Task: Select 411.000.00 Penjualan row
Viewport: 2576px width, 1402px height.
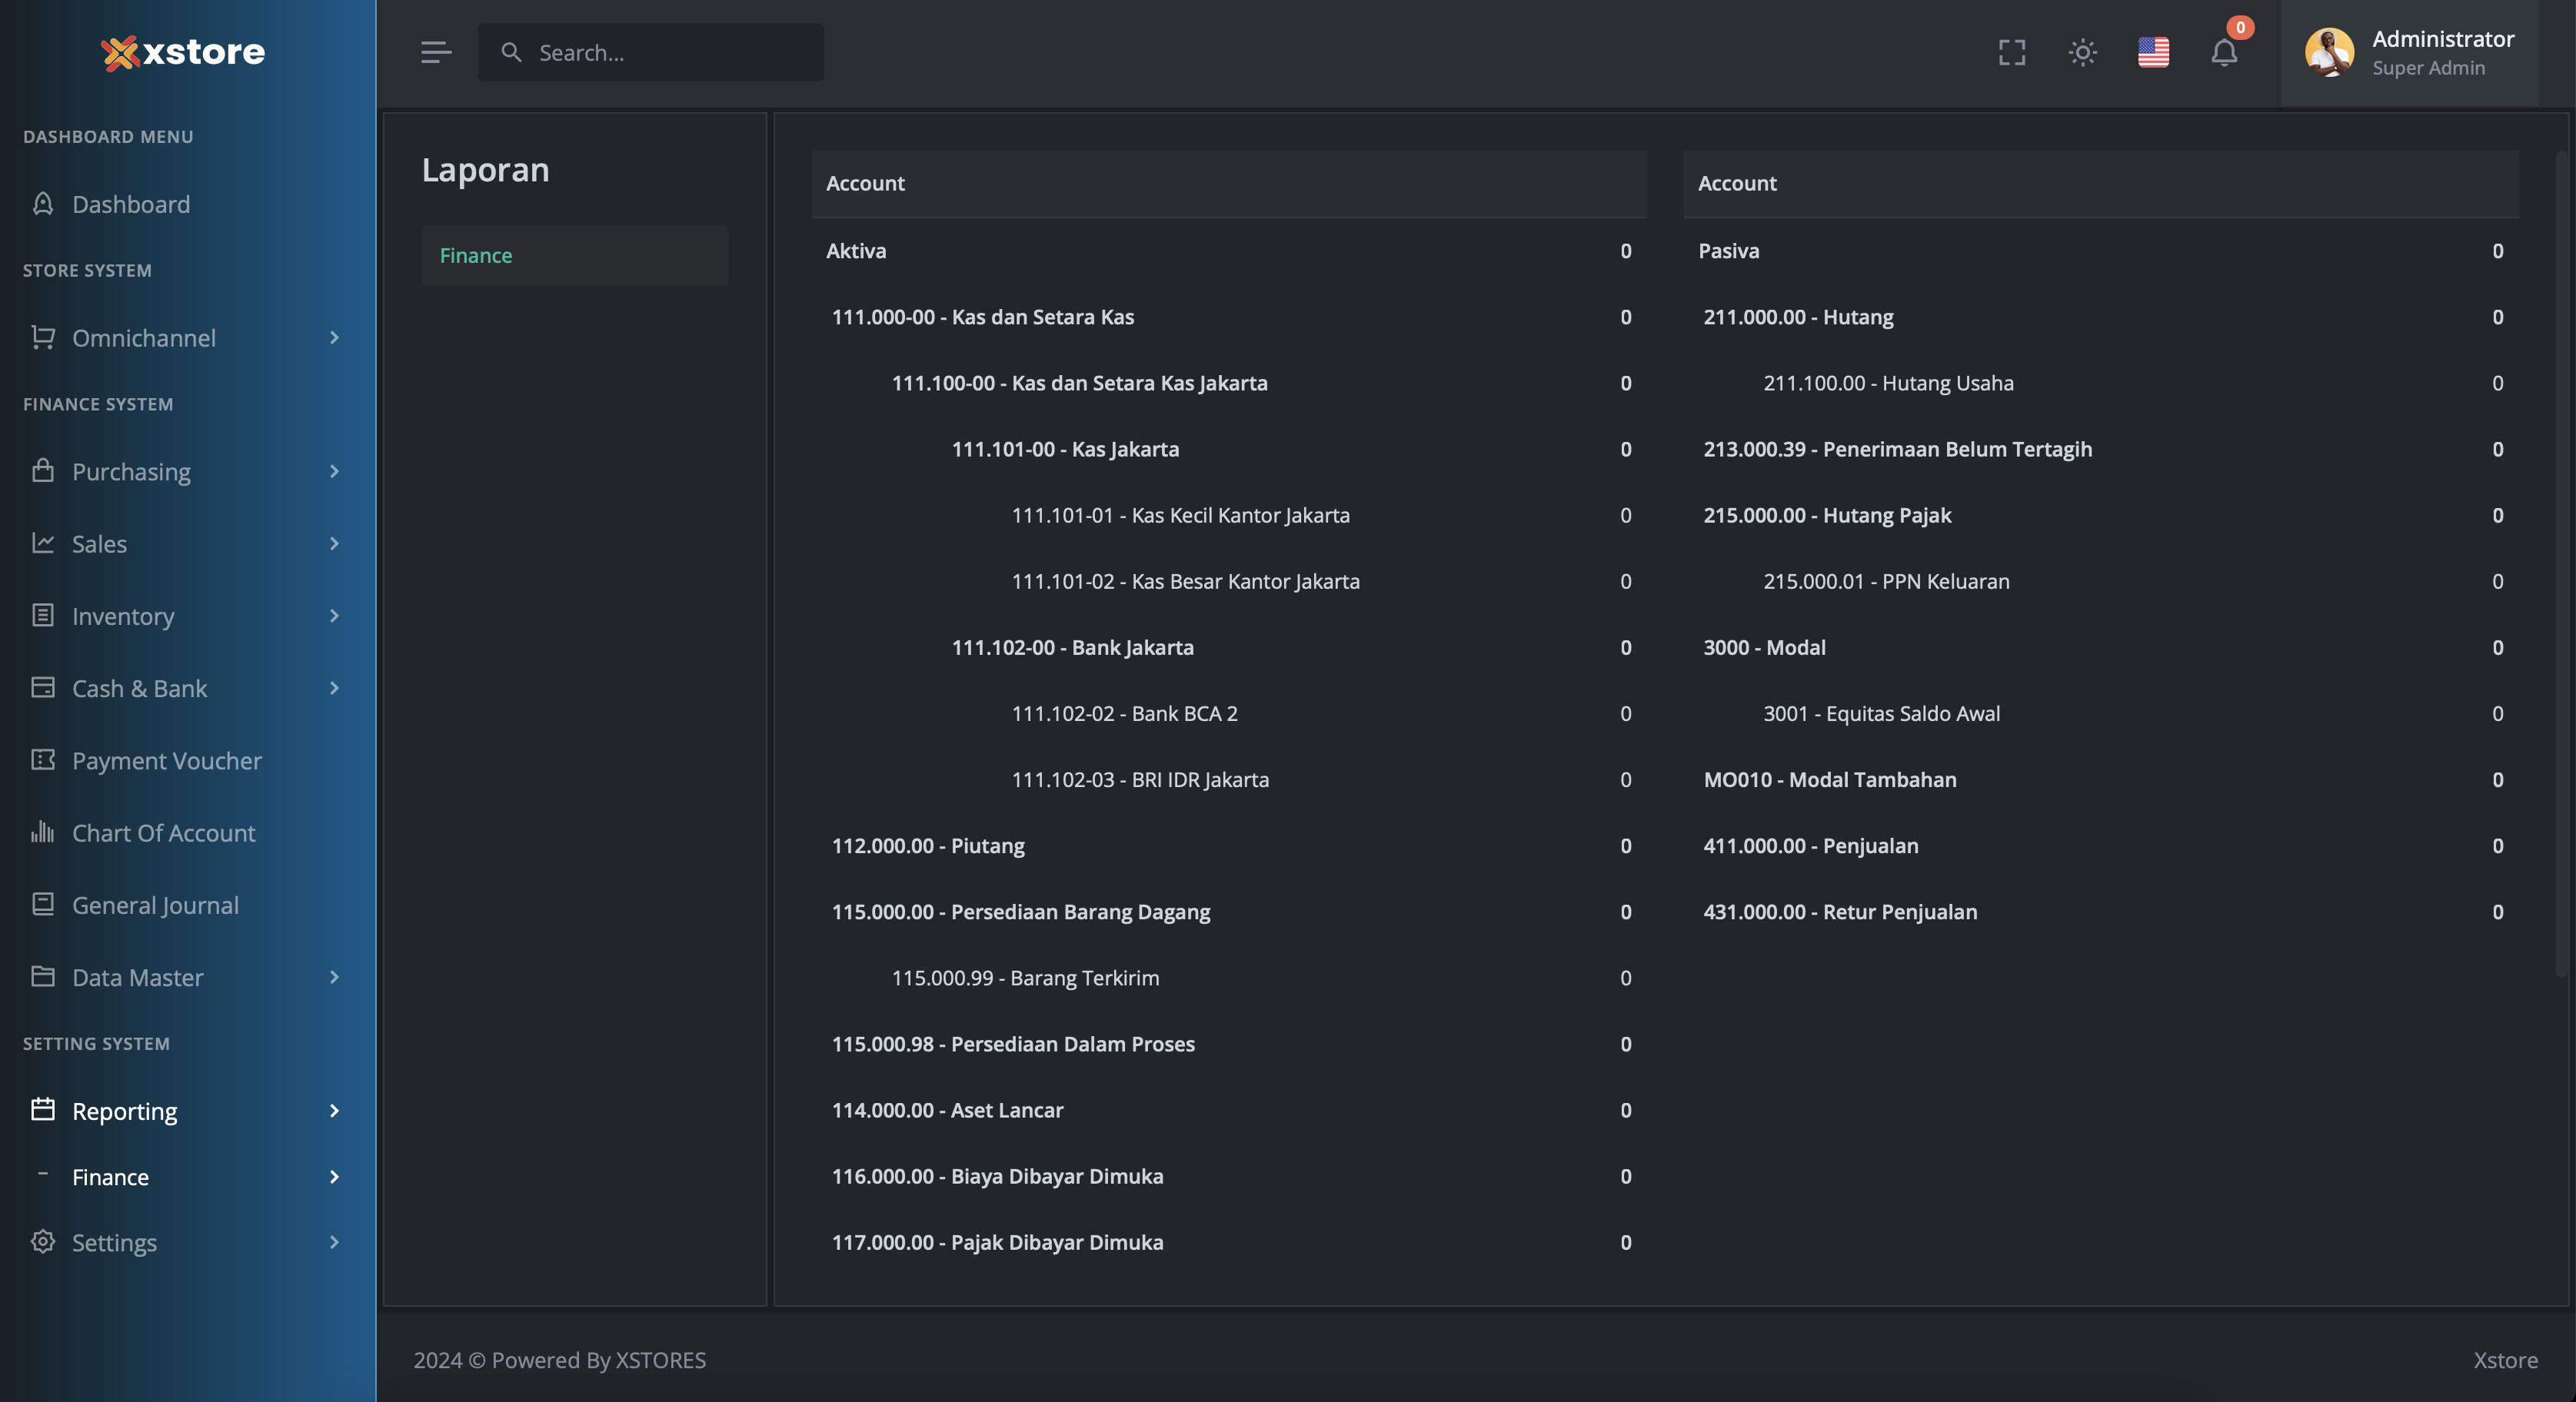Action: (2101, 846)
